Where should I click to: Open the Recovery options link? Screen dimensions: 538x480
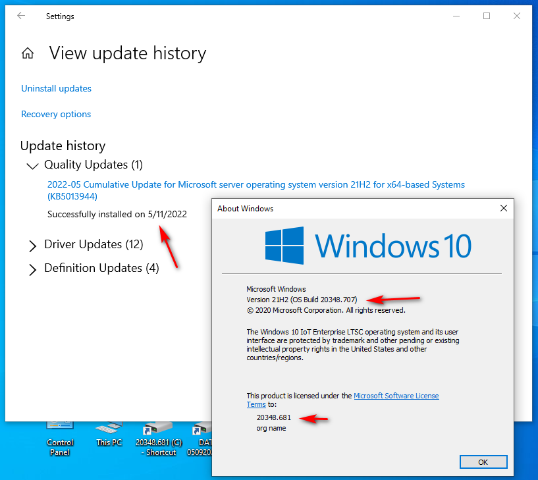pyautogui.click(x=56, y=114)
